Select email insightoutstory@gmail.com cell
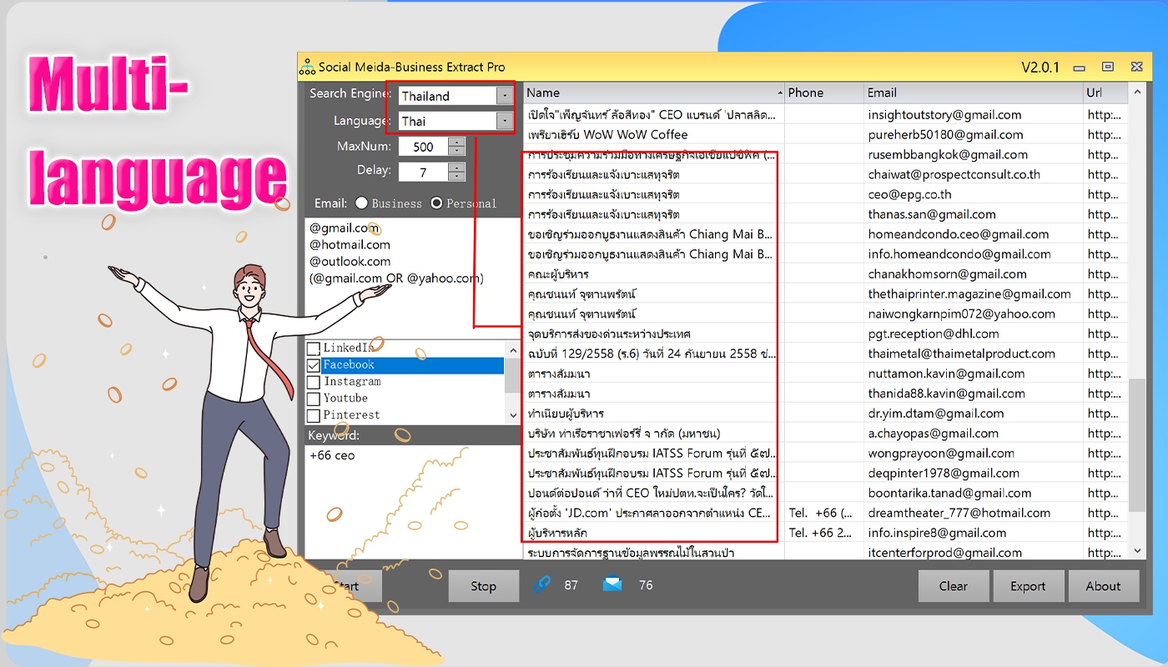 [x=973, y=115]
